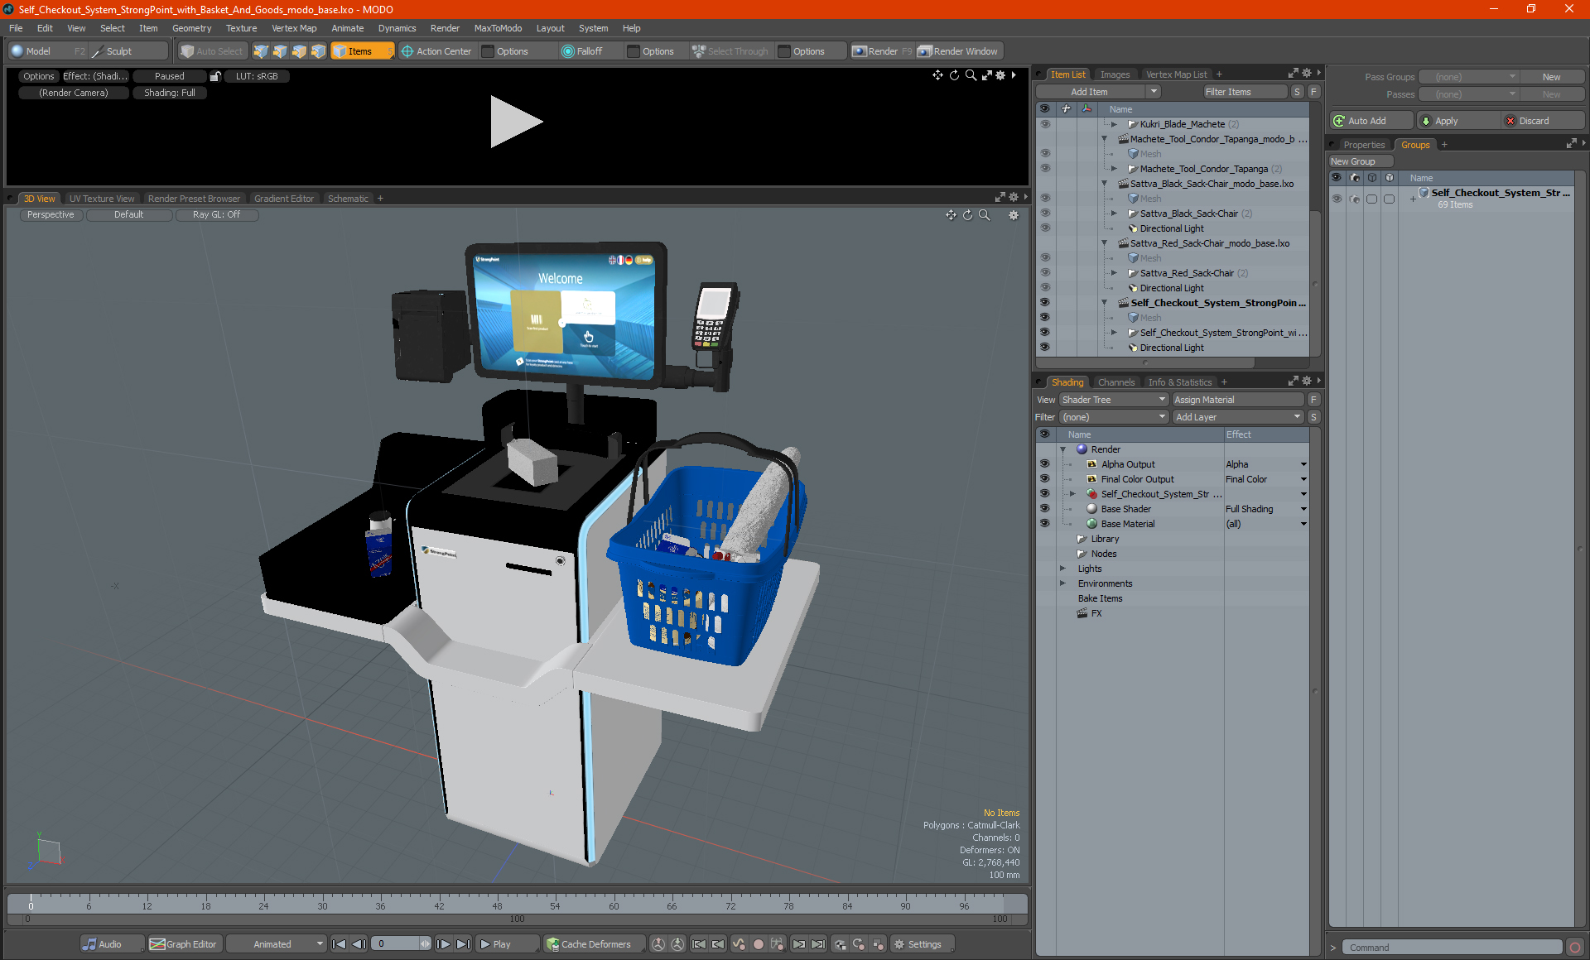Image resolution: width=1590 pixels, height=960 pixels.
Task: Open Shader Tree view dropdown
Action: tap(1113, 400)
